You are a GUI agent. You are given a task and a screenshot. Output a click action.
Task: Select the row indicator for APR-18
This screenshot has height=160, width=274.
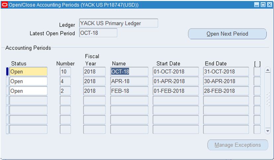(x=7, y=81)
